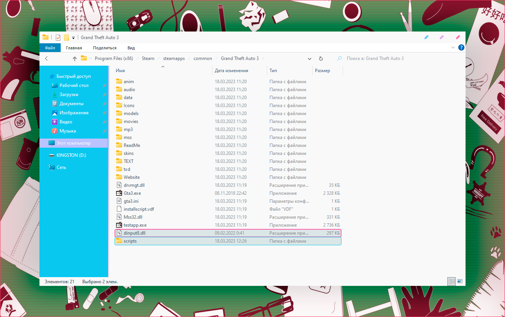The image size is (505, 317).
Task: Click the scripts folder icon
Action: (x=119, y=241)
